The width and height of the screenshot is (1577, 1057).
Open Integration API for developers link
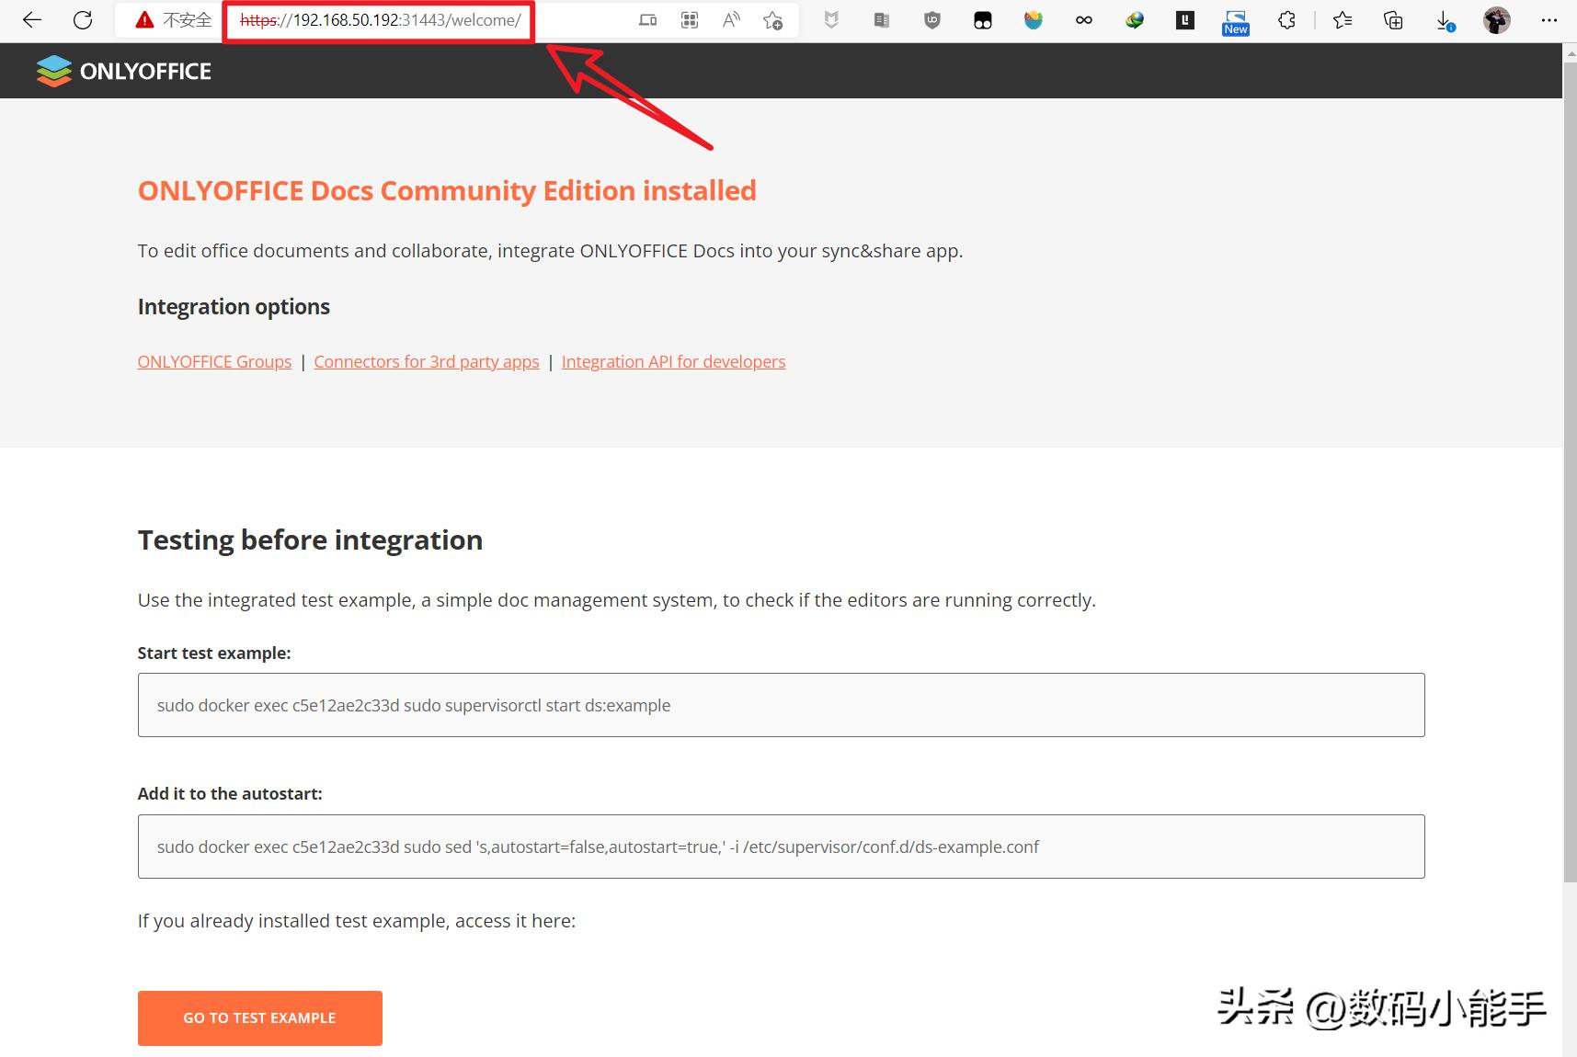tap(674, 362)
